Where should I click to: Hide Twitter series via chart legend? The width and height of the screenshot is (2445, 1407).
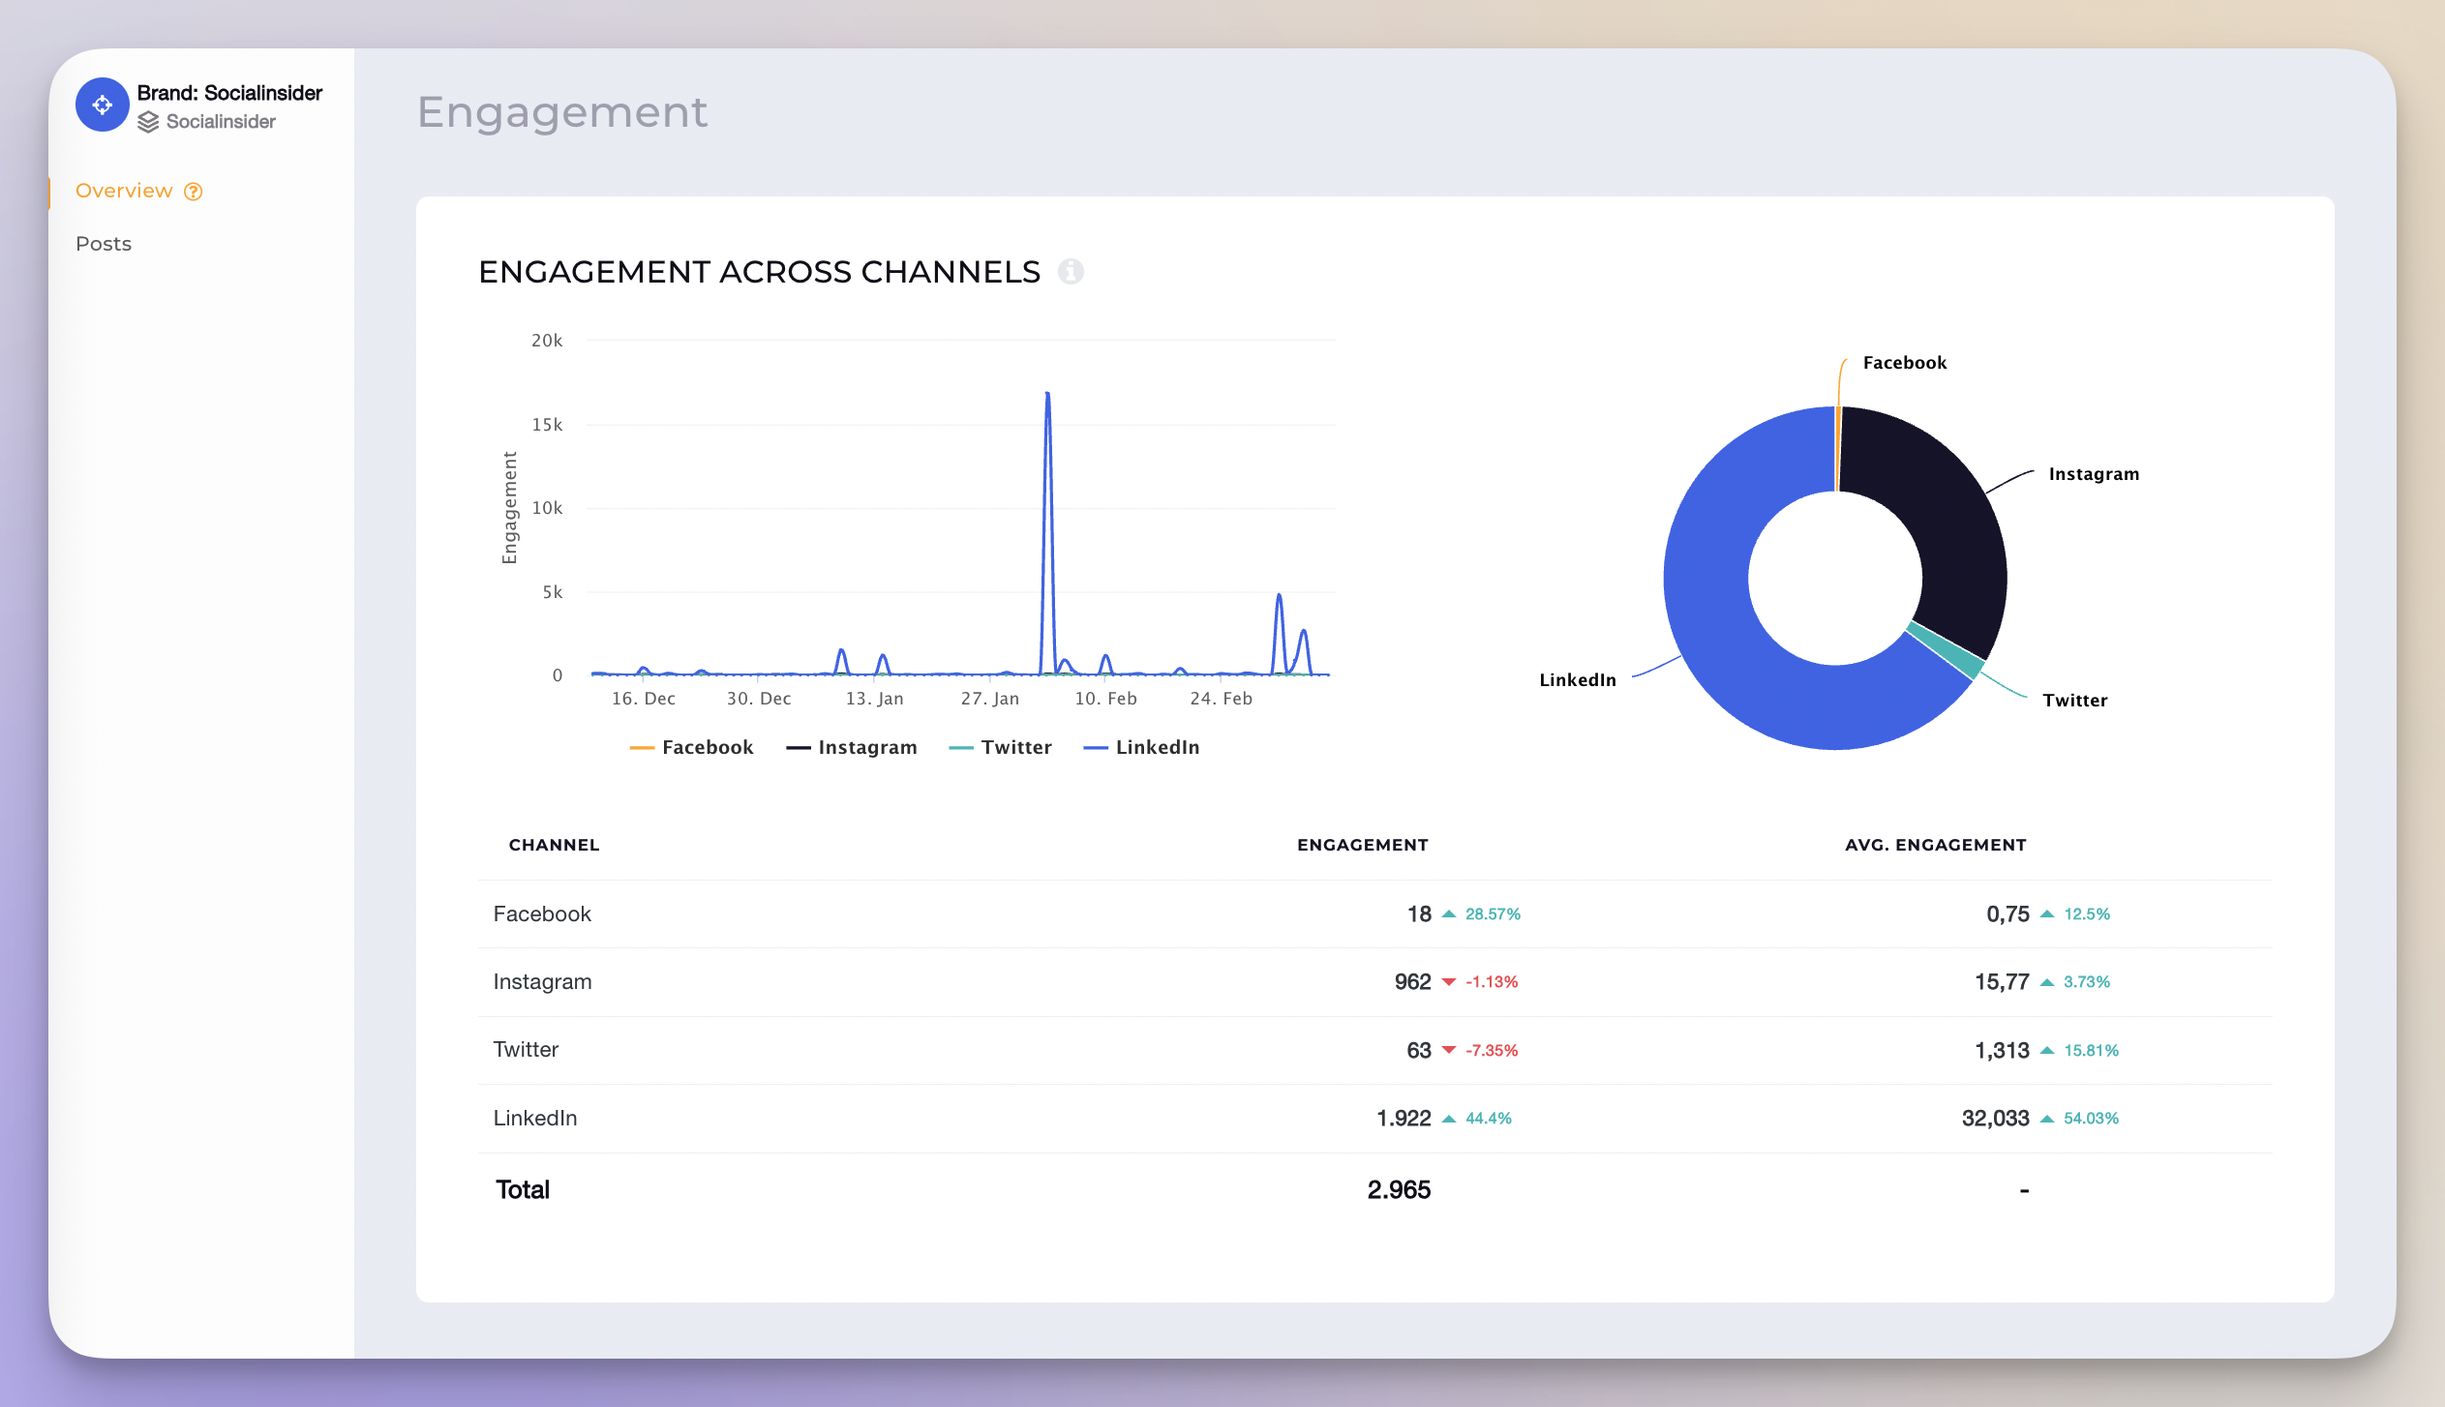click(x=1015, y=747)
